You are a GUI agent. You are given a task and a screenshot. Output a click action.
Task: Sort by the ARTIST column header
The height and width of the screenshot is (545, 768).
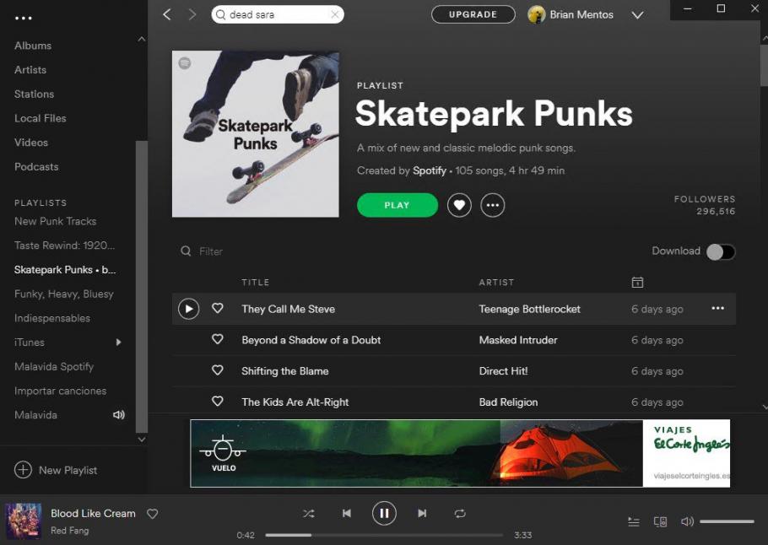(496, 283)
